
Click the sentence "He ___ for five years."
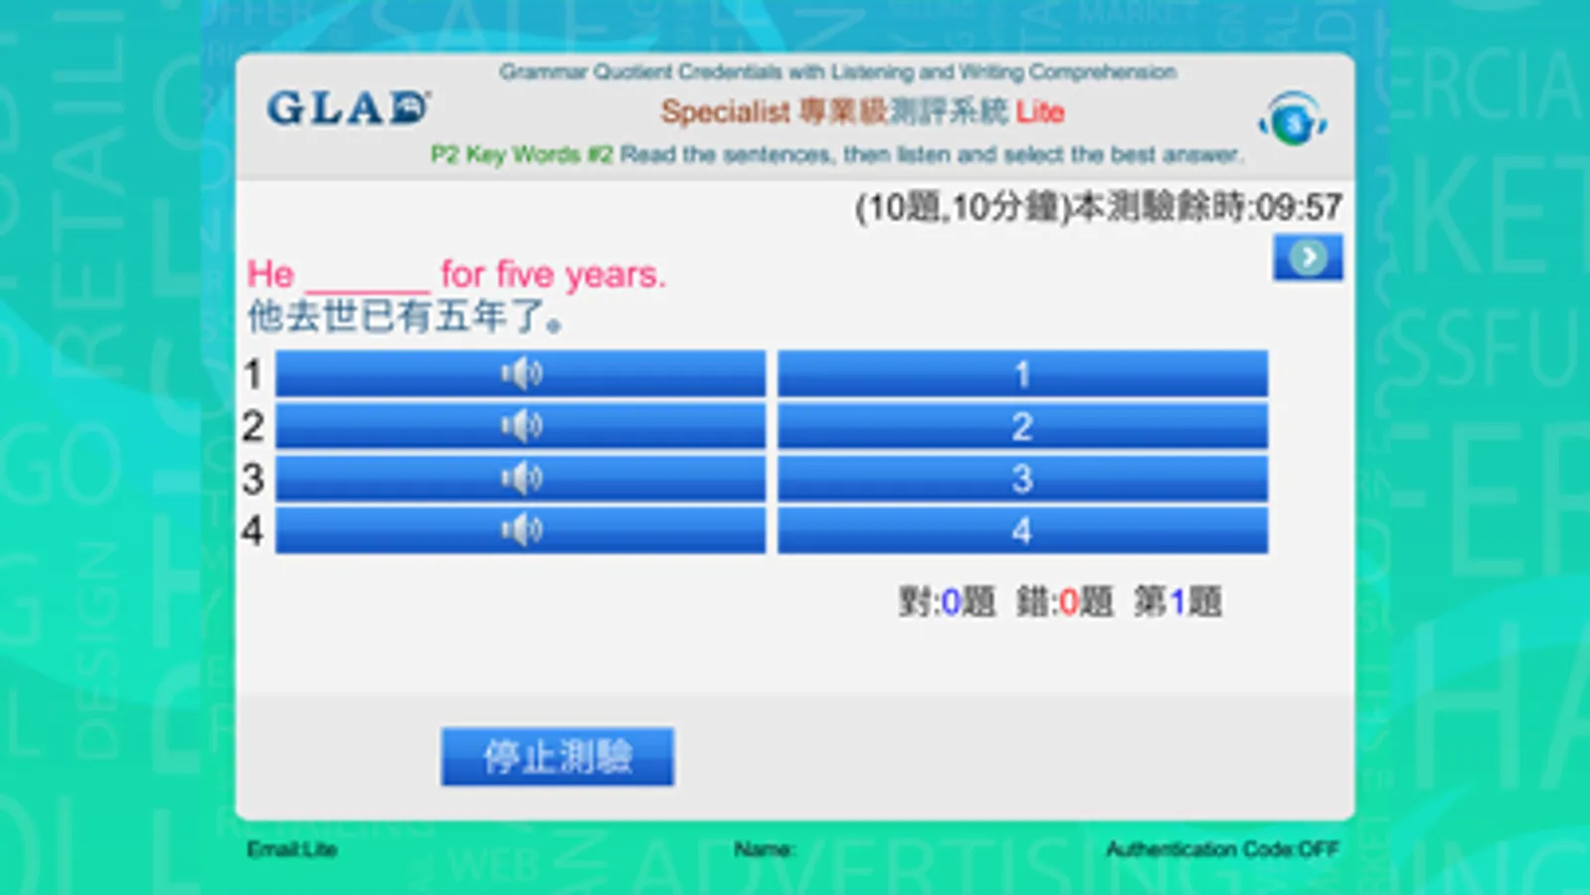(456, 273)
